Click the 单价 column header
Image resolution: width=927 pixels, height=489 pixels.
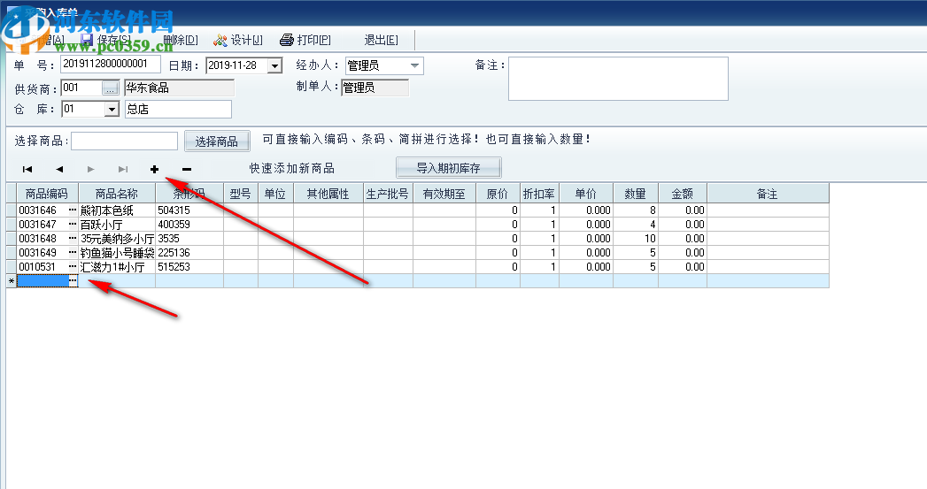tap(586, 194)
